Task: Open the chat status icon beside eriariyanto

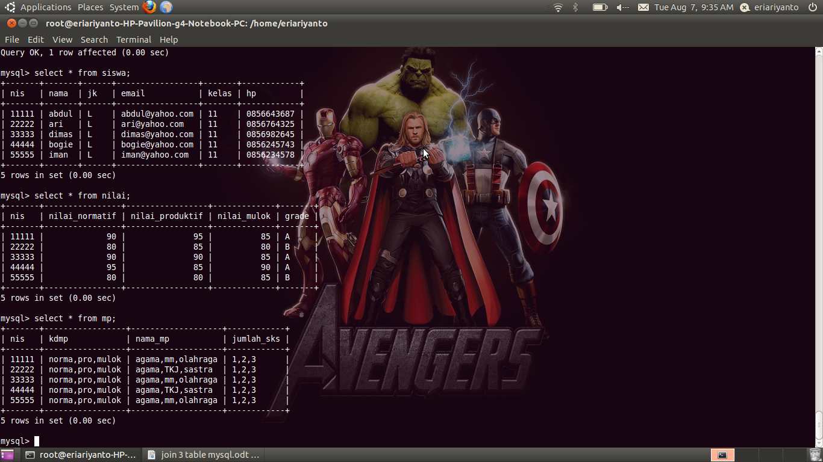Action: [745, 7]
